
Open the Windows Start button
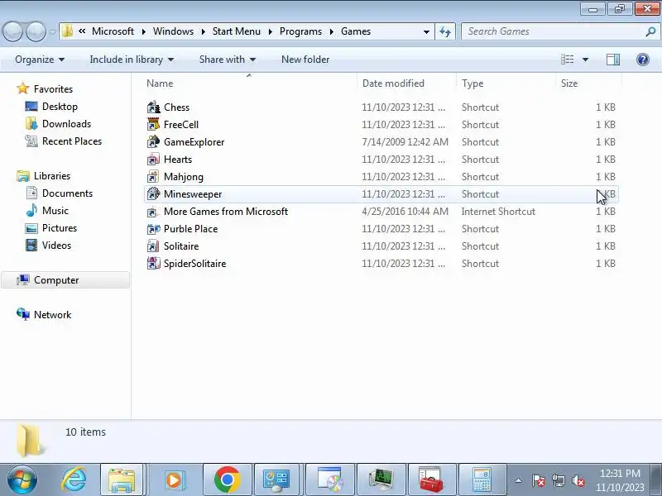pyautogui.click(x=22, y=480)
